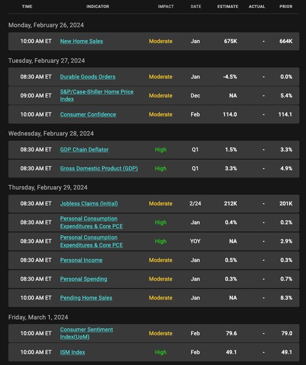
Task: Open S&P/Case-Shiller Home Price Index link
Action: [97, 95]
